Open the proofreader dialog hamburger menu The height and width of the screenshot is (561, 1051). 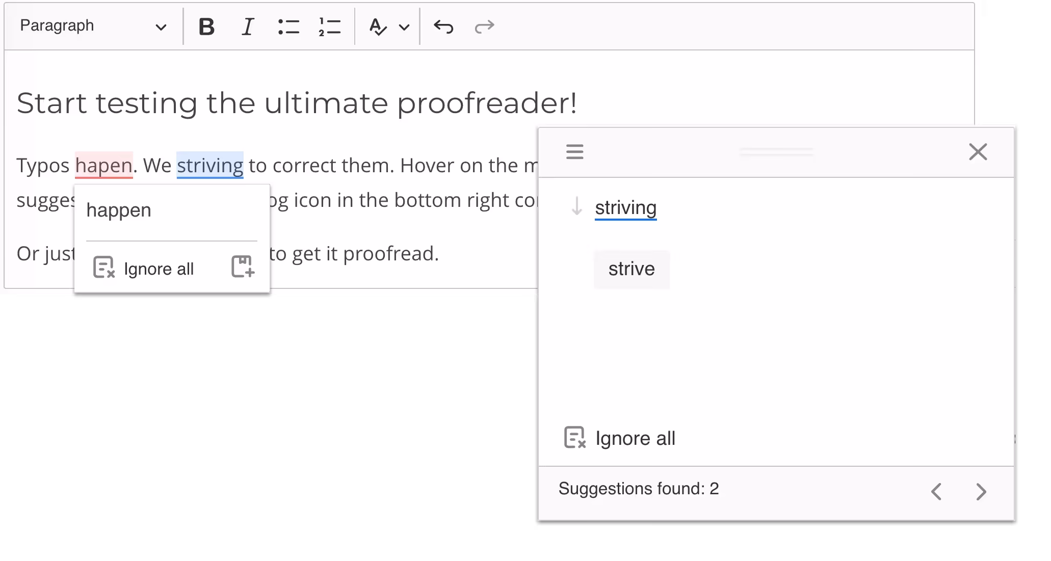(574, 151)
